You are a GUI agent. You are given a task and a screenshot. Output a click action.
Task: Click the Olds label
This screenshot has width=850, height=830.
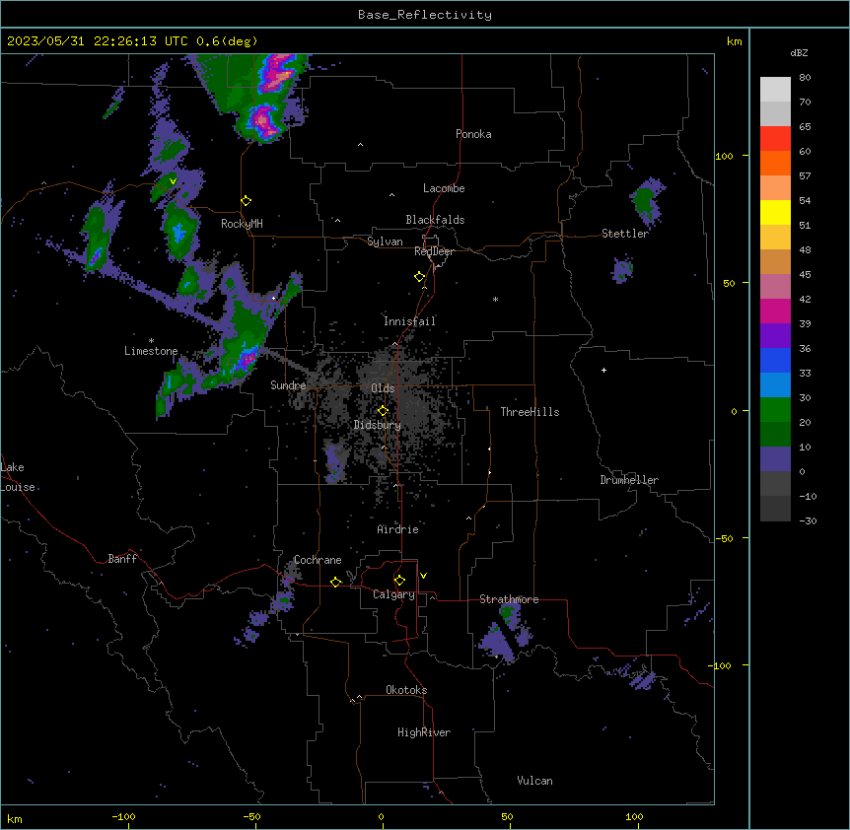click(x=383, y=388)
